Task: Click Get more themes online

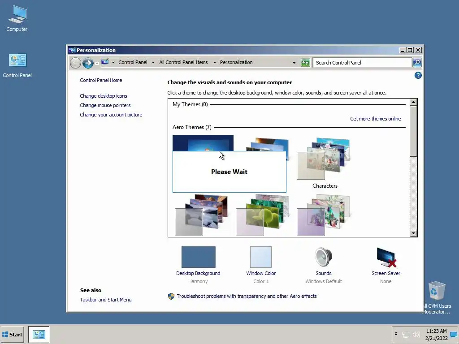Action: [375, 119]
